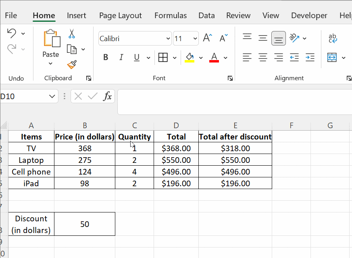
Task: Toggle Bottom Align for the cell
Action: (x=278, y=38)
